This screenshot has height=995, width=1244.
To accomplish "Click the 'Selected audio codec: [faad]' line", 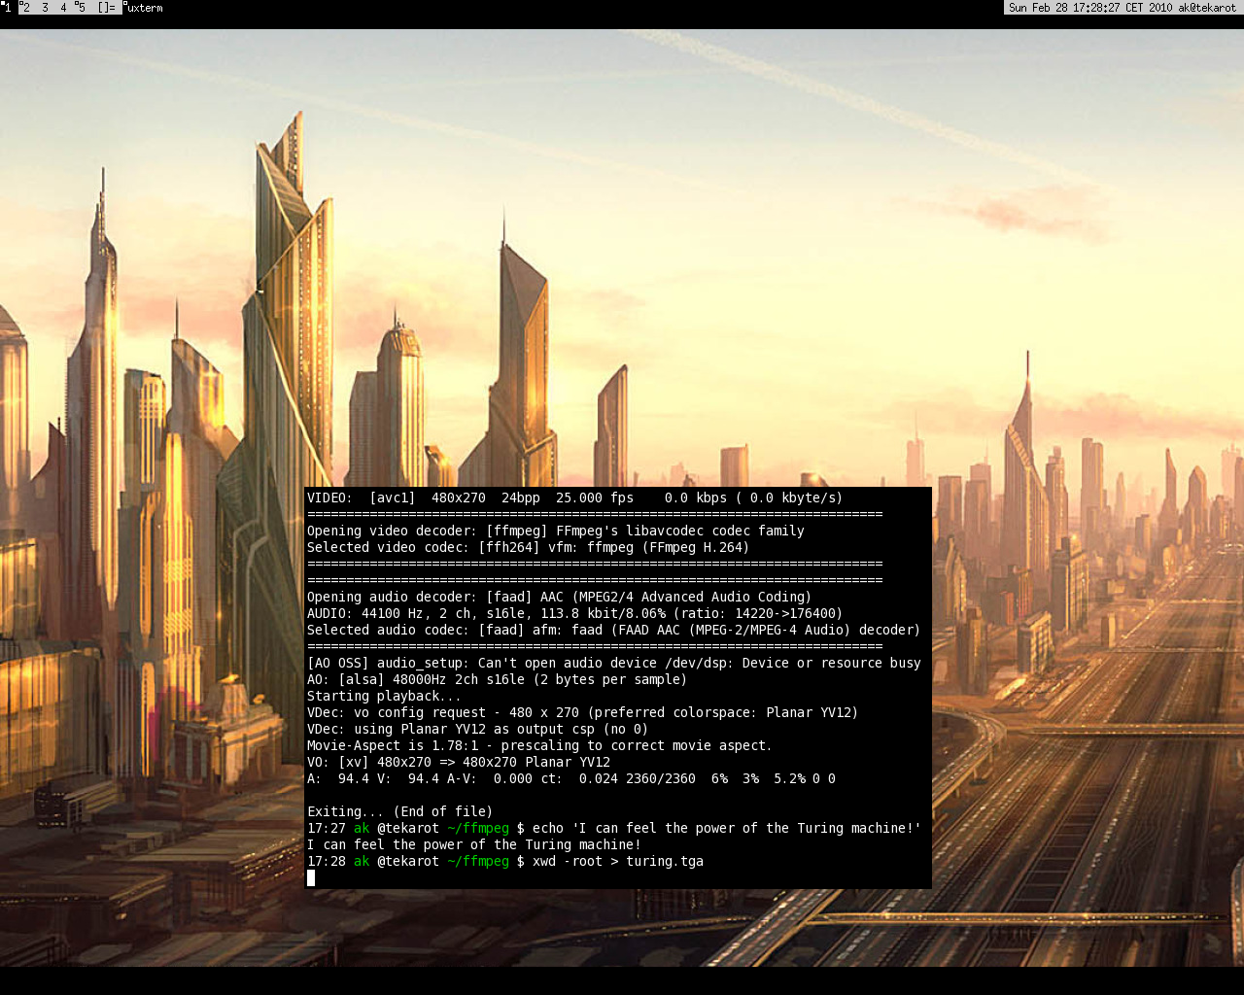I will pos(614,630).
